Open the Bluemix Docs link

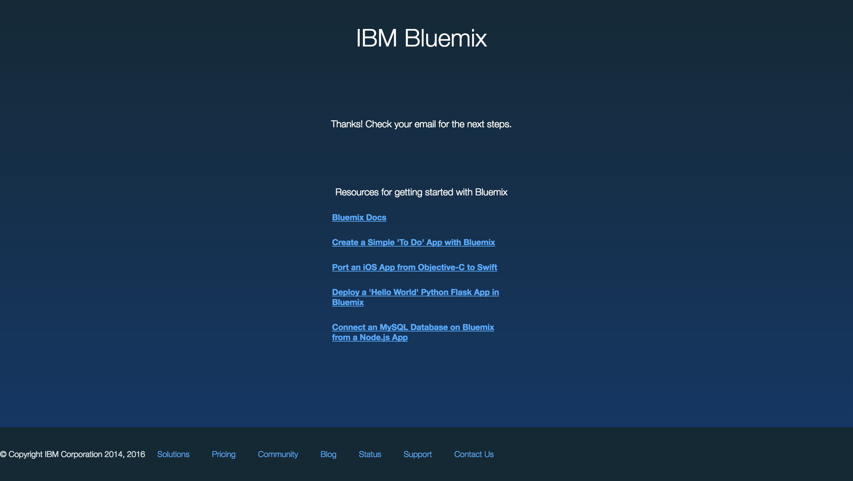(x=359, y=218)
